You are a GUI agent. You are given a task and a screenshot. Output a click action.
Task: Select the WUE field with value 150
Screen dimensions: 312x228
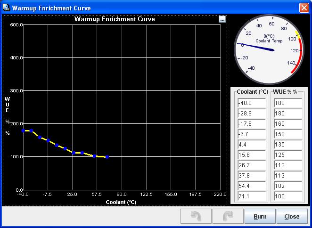[x=288, y=134]
